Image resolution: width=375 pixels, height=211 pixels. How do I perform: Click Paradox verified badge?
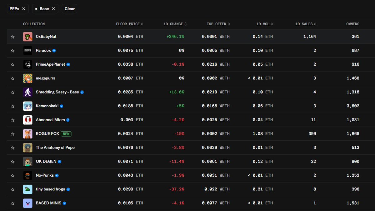54,50
